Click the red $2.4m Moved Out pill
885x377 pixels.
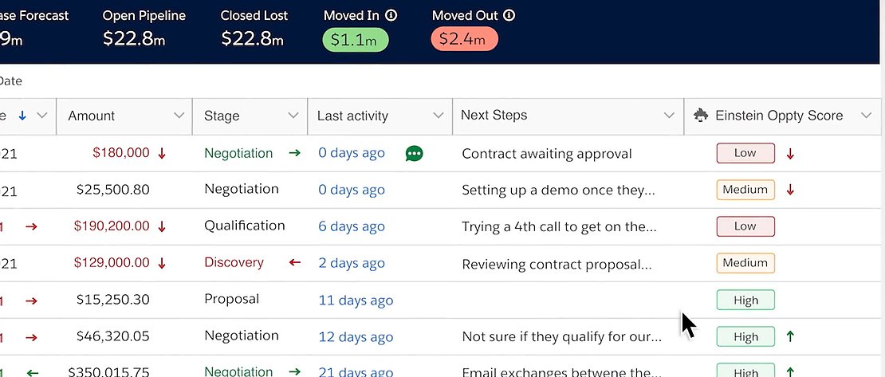pyautogui.click(x=464, y=40)
